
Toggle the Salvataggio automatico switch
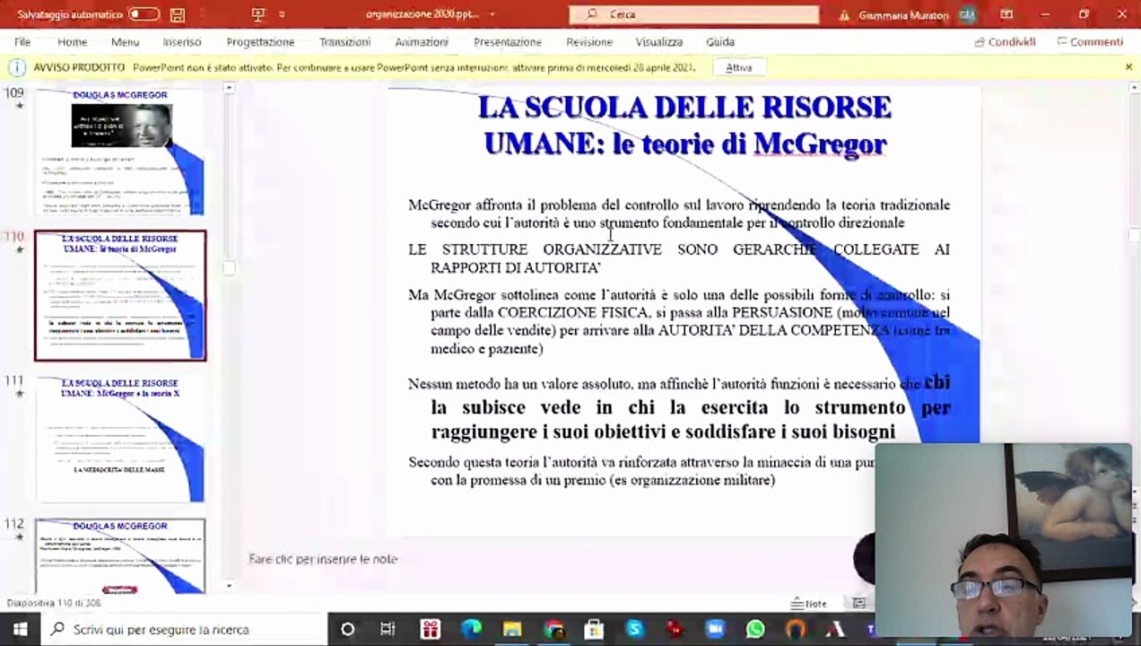(144, 14)
